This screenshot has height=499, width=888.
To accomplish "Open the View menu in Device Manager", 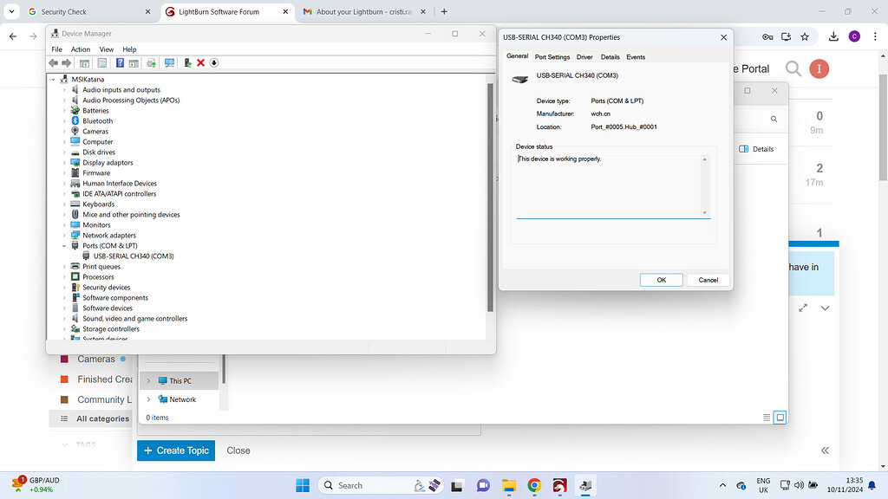I will [x=106, y=49].
